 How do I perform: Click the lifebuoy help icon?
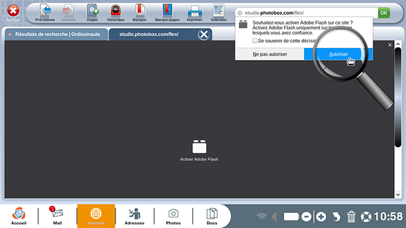coord(366,217)
